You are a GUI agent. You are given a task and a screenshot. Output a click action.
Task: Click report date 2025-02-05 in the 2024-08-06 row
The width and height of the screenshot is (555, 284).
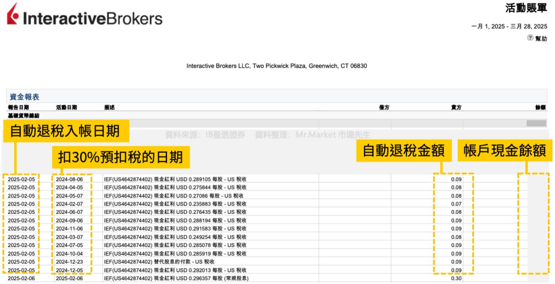[x=21, y=179]
